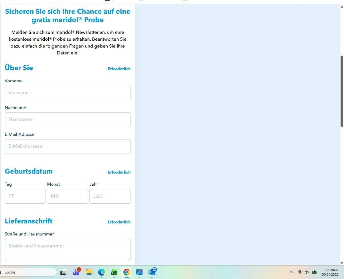Open File Explorer from the taskbar
This screenshot has width=344, height=279.
89,272
